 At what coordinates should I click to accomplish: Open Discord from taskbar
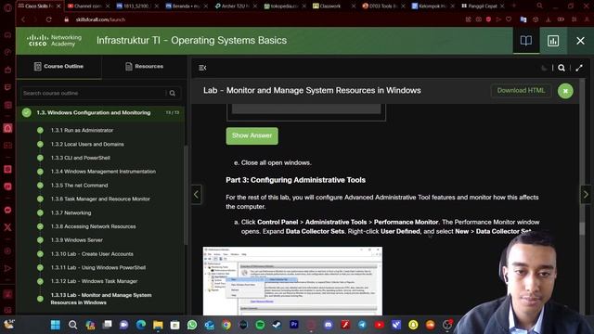(x=328, y=325)
